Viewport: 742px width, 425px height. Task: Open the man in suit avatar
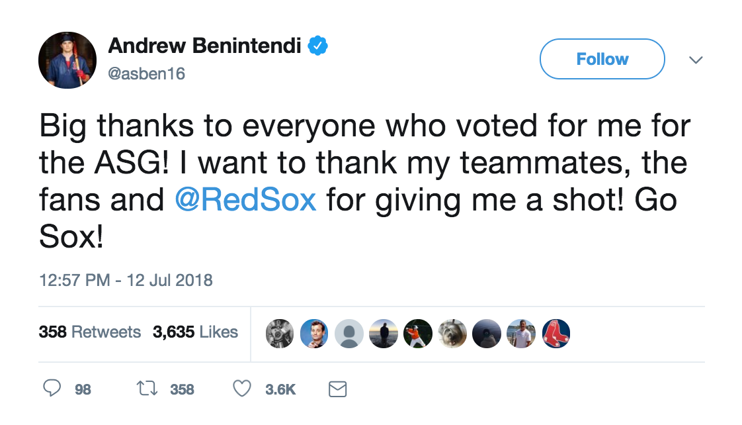tap(314, 334)
